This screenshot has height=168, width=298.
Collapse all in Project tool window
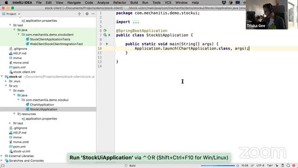pos(80,14)
